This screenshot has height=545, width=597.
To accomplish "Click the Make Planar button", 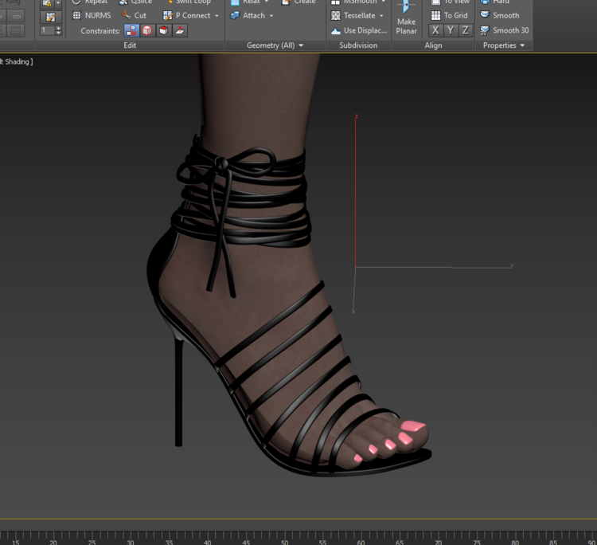I will (x=406, y=19).
